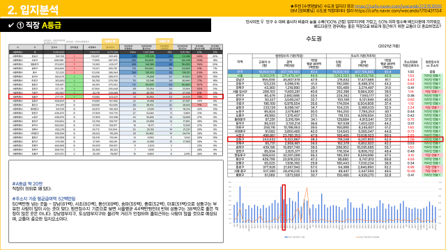Screen dimensions: 446x250
Task: Click the (2021년 기준) note
Action: [389, 46]
